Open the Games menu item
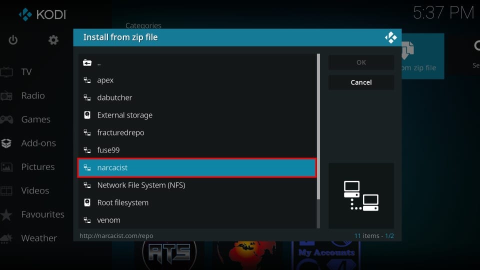The image size is (480, 270). coord(36,119)
